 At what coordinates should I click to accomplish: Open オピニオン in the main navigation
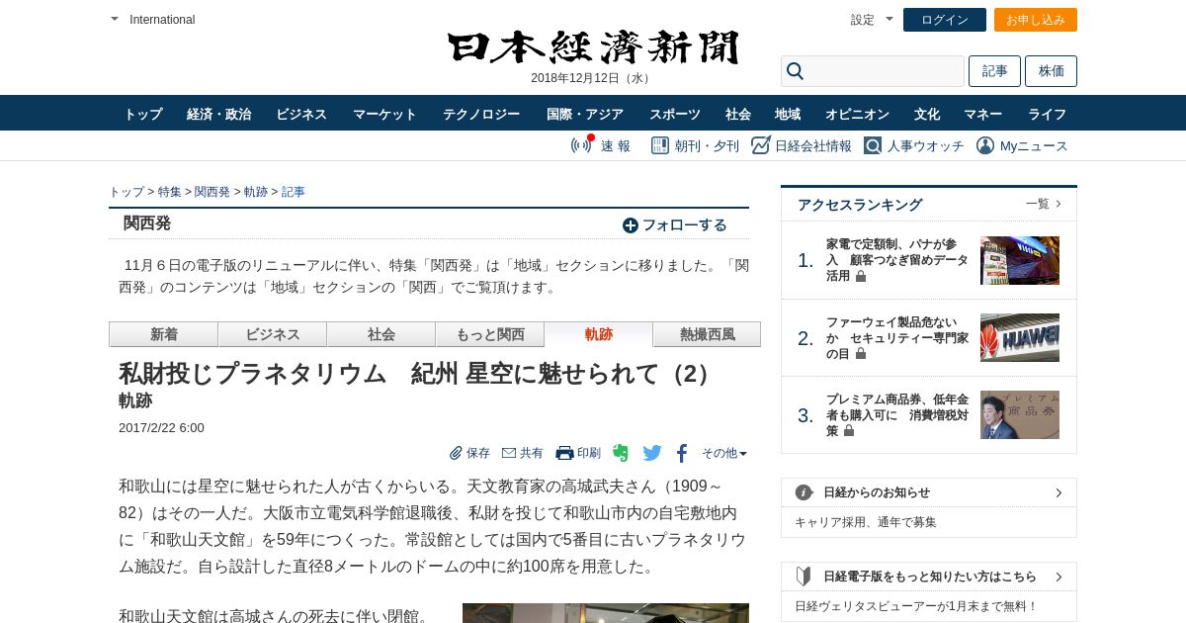coord(857,114)
